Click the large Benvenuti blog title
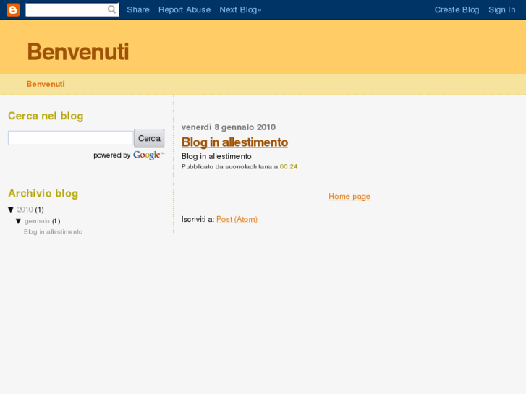526x394 pixels. [x=78, y=51]
